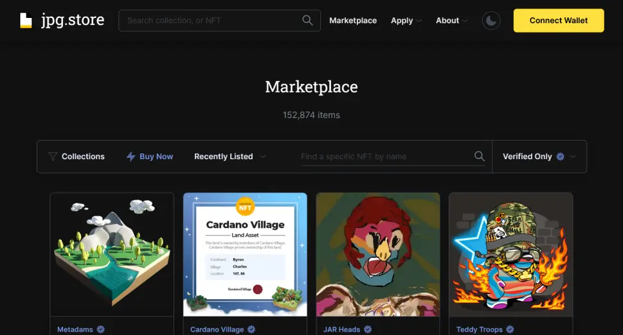Click the chevron next to Verified Only

(x=573, y=157)
